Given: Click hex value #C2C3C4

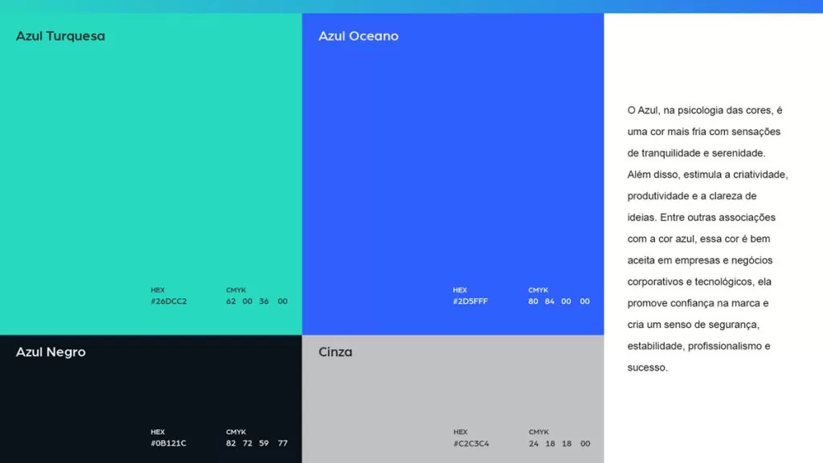Looking at the screenshot, I should click(x=471, y=444).
